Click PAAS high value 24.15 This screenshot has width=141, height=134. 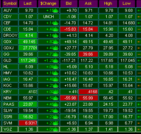(x=108, y=104)
